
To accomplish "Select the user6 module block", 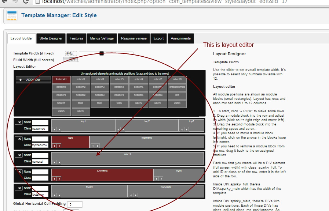I will [x=81, y=112].
